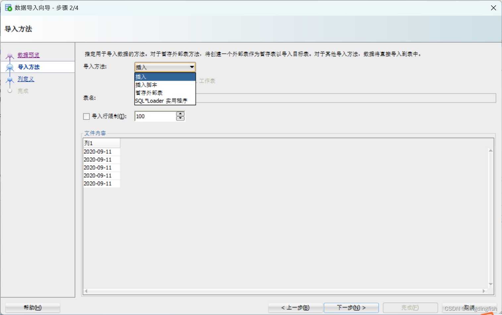Click the 导入方法 step node icon
The image size is (502, 315).
10,67
